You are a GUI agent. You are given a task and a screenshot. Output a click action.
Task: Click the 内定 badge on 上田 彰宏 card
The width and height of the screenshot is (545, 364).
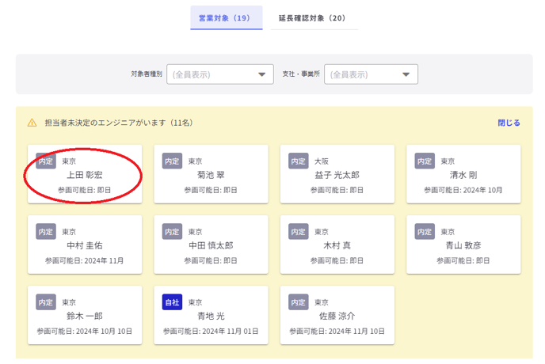pos(46,161)
